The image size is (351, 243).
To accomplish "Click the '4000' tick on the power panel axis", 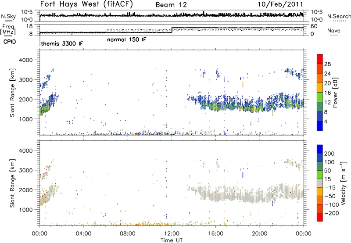I will coord(25,60).
